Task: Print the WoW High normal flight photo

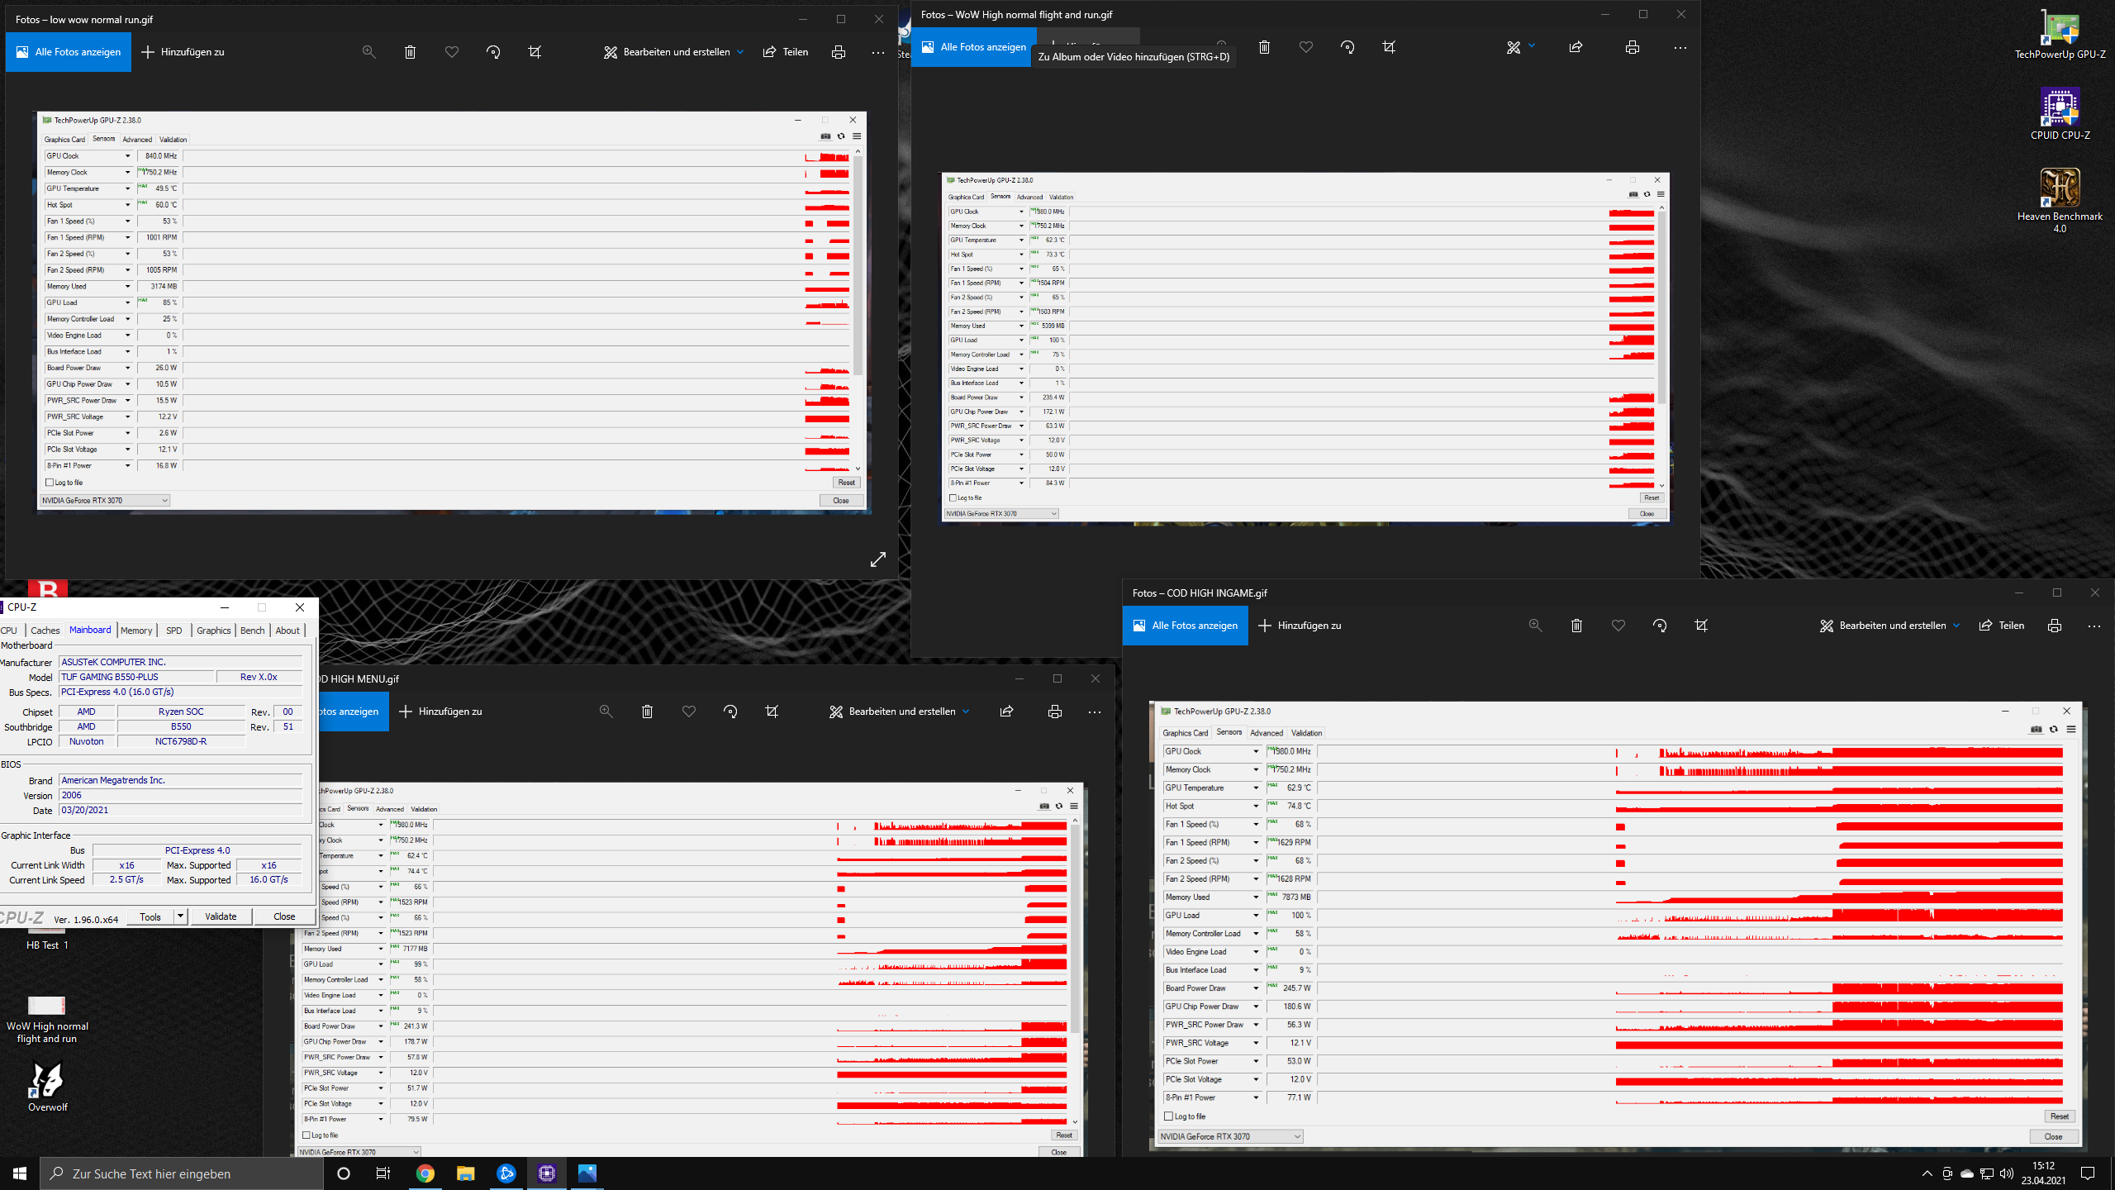Action: (x=1633, y=47)
